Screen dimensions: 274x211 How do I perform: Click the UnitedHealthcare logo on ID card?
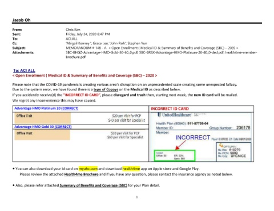175,115
